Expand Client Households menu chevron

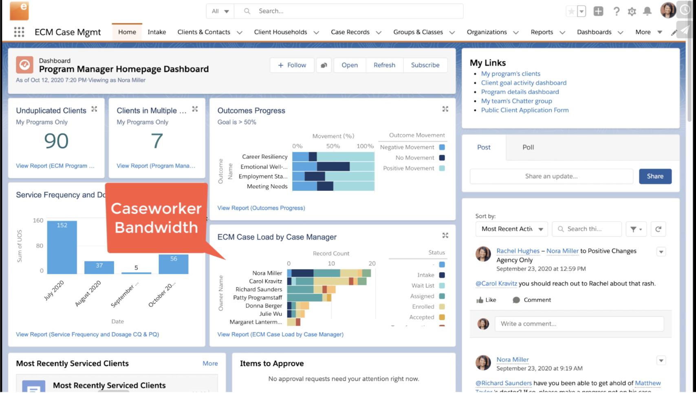[316, 33]
